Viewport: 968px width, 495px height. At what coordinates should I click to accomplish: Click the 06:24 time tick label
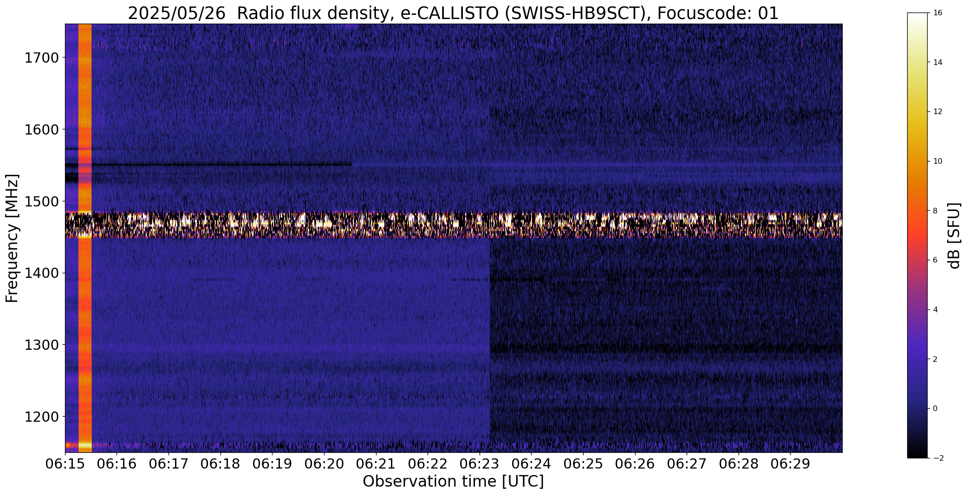pyautogui.click(x=532, y=464)
